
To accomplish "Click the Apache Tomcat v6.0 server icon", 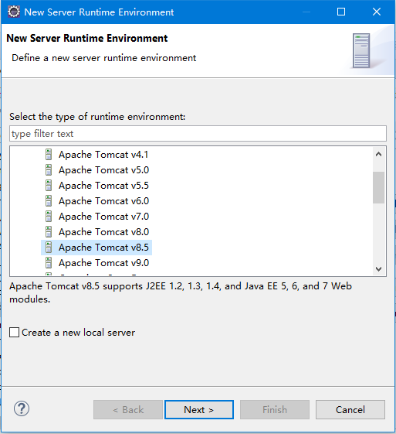I will 49,201.
